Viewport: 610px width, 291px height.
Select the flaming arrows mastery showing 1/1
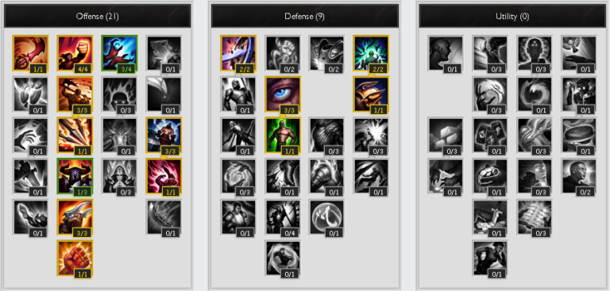75,136
